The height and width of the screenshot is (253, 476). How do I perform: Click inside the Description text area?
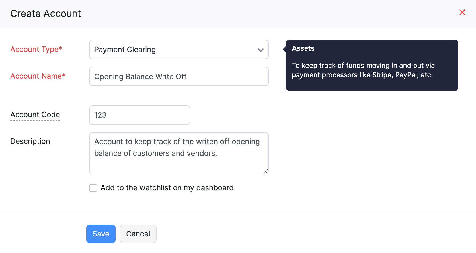click(179, 148)
